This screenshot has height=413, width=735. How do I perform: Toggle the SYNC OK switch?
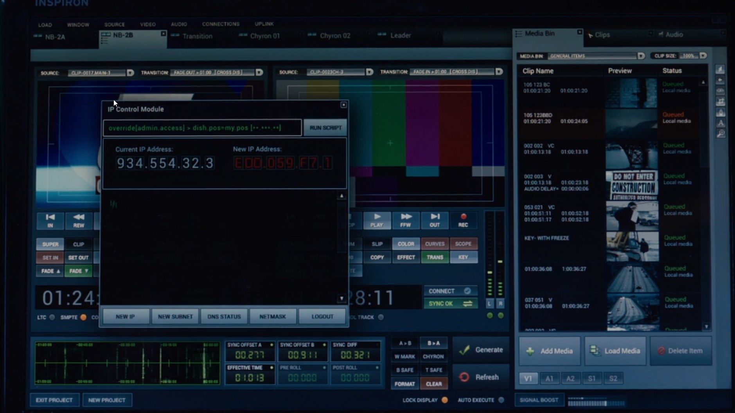tap(451, 303)
